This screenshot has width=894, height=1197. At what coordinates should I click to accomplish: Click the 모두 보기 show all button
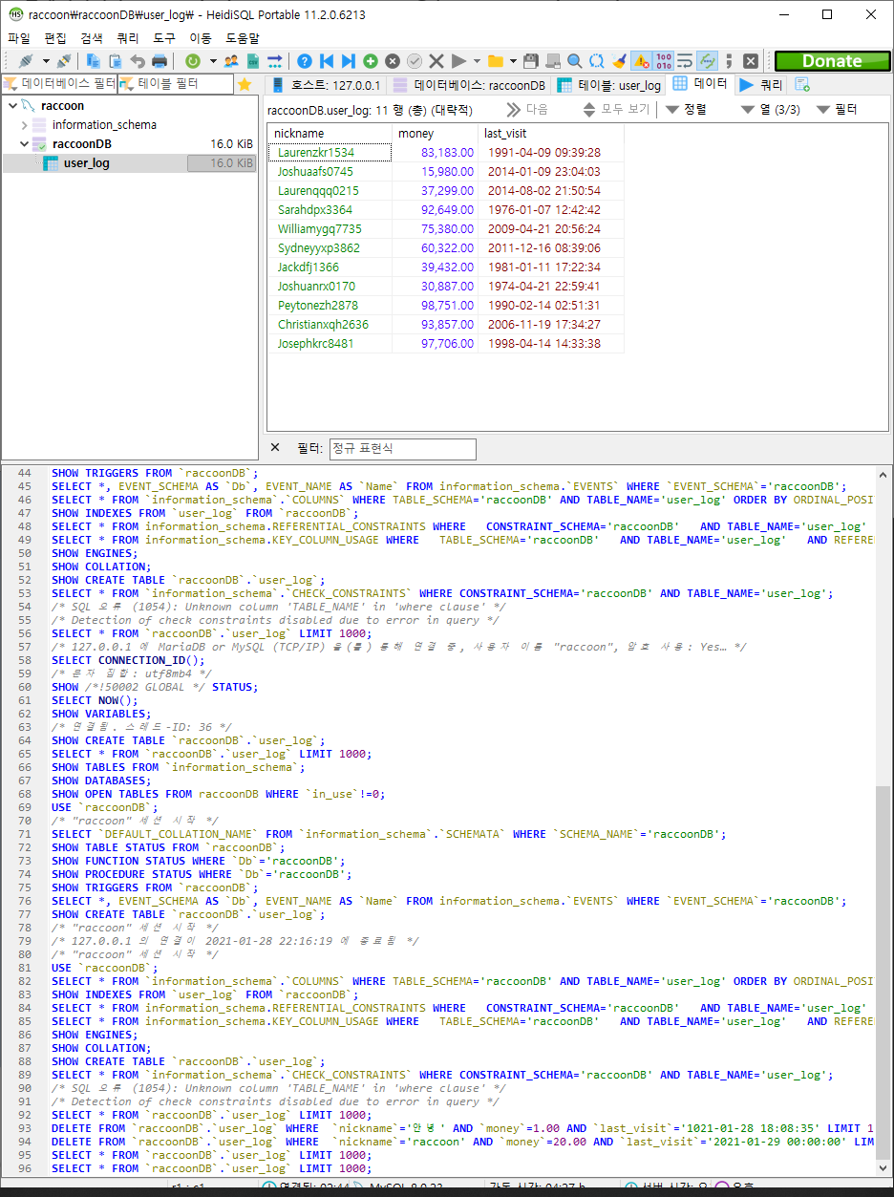tap(617, 110)
